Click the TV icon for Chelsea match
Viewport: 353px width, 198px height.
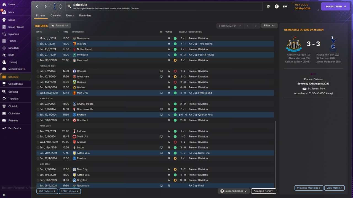pyautogui.click(x=161, y=71)
